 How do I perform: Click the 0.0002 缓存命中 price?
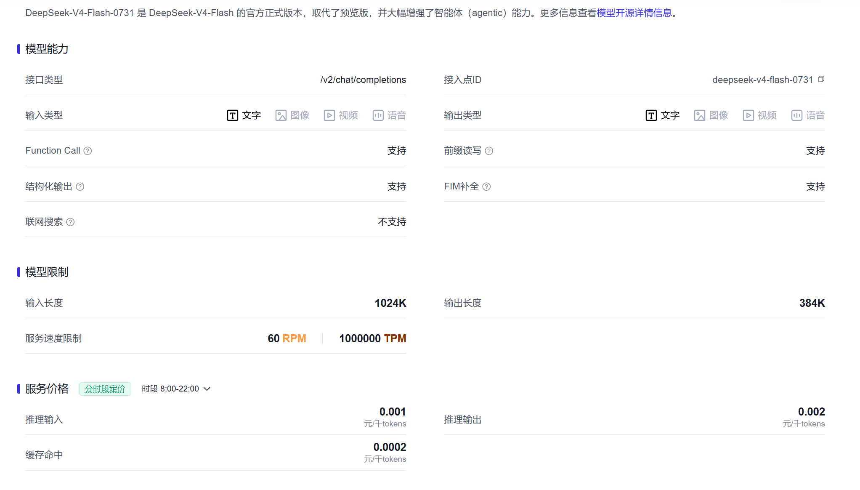(390, 447)
